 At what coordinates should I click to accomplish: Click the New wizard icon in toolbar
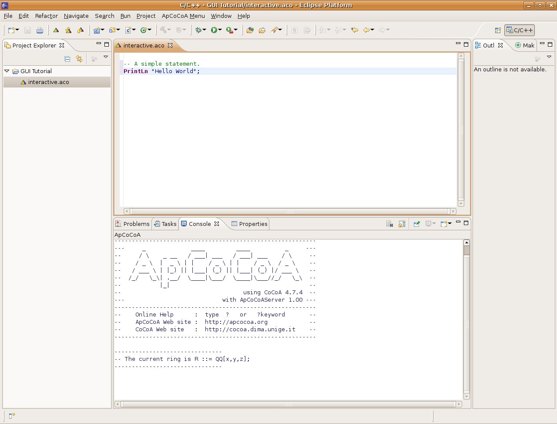click(12, 30)
